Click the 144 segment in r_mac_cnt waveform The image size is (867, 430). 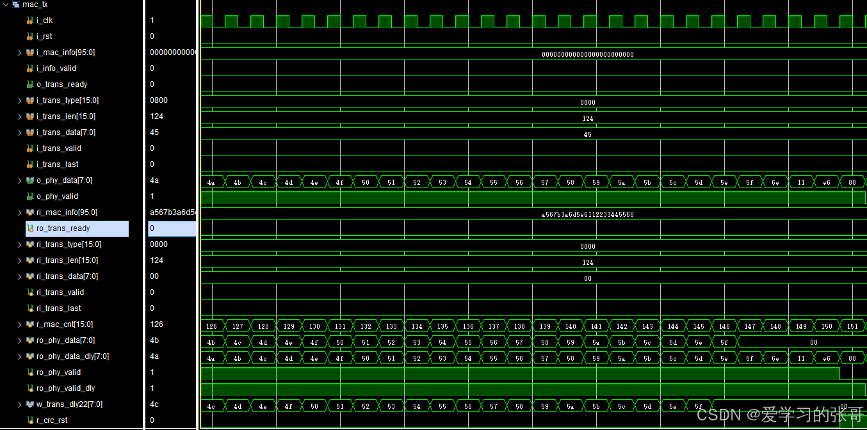[673, 326]
